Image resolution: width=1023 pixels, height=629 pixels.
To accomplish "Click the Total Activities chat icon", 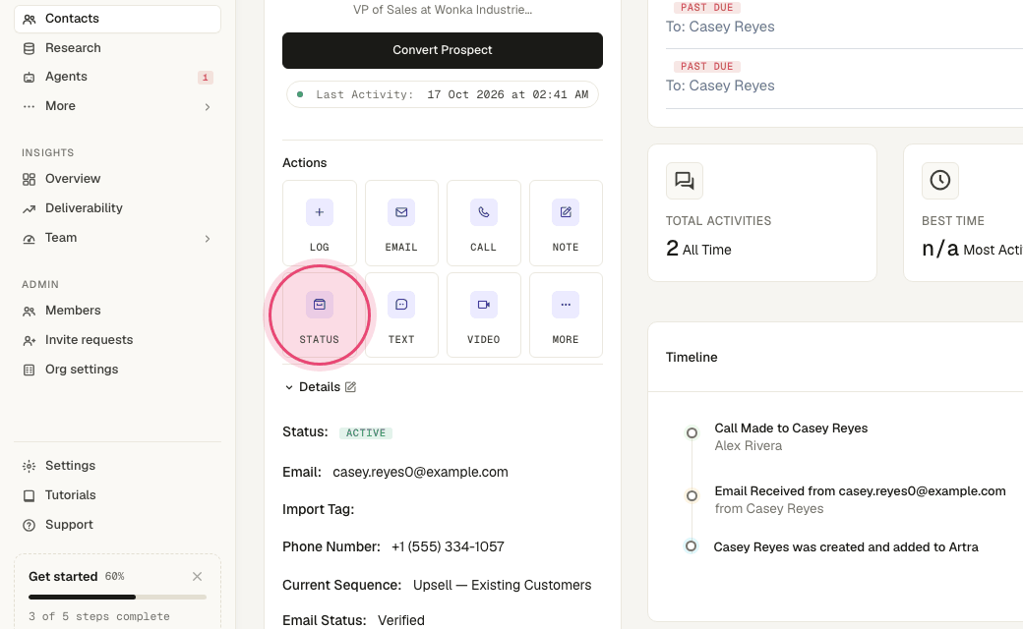I will 685,181.
